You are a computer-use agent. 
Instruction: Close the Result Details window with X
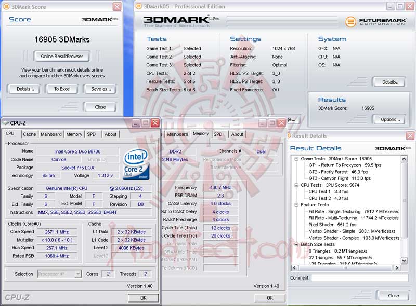pos(410,136)
